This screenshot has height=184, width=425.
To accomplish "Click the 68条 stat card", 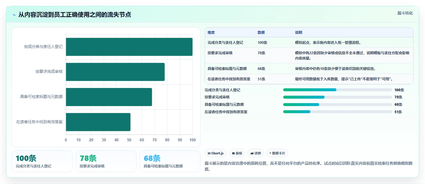I will 170,161.
